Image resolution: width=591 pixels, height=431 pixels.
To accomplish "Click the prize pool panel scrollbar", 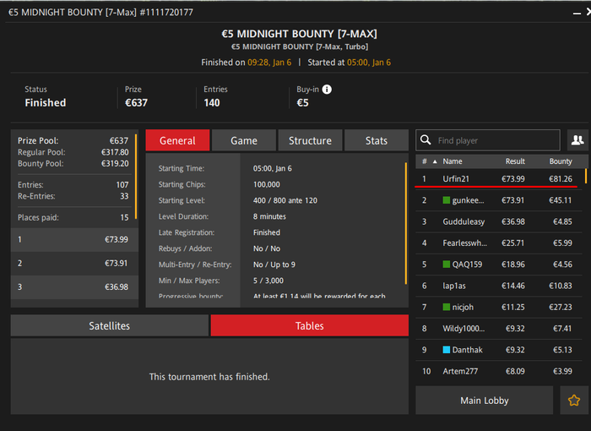I will [136, 177].
